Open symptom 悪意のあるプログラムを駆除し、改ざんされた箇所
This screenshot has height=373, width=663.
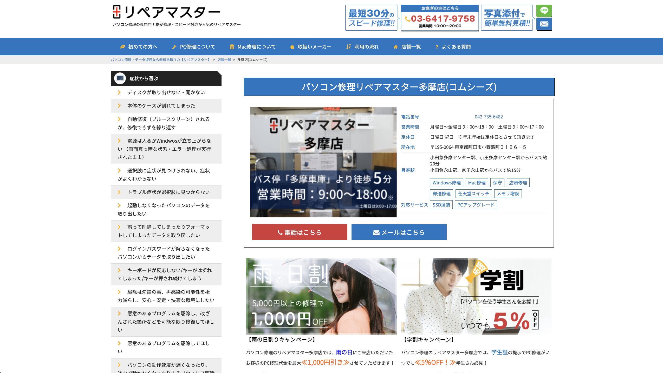click(166, 322)
